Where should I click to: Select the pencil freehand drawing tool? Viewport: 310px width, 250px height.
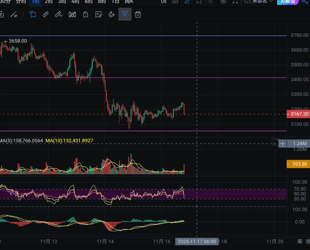click(59, 14)
